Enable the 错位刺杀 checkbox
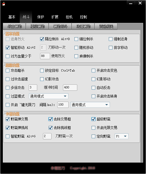This screenshot has height=174, width=146. (x=76, y=39)
